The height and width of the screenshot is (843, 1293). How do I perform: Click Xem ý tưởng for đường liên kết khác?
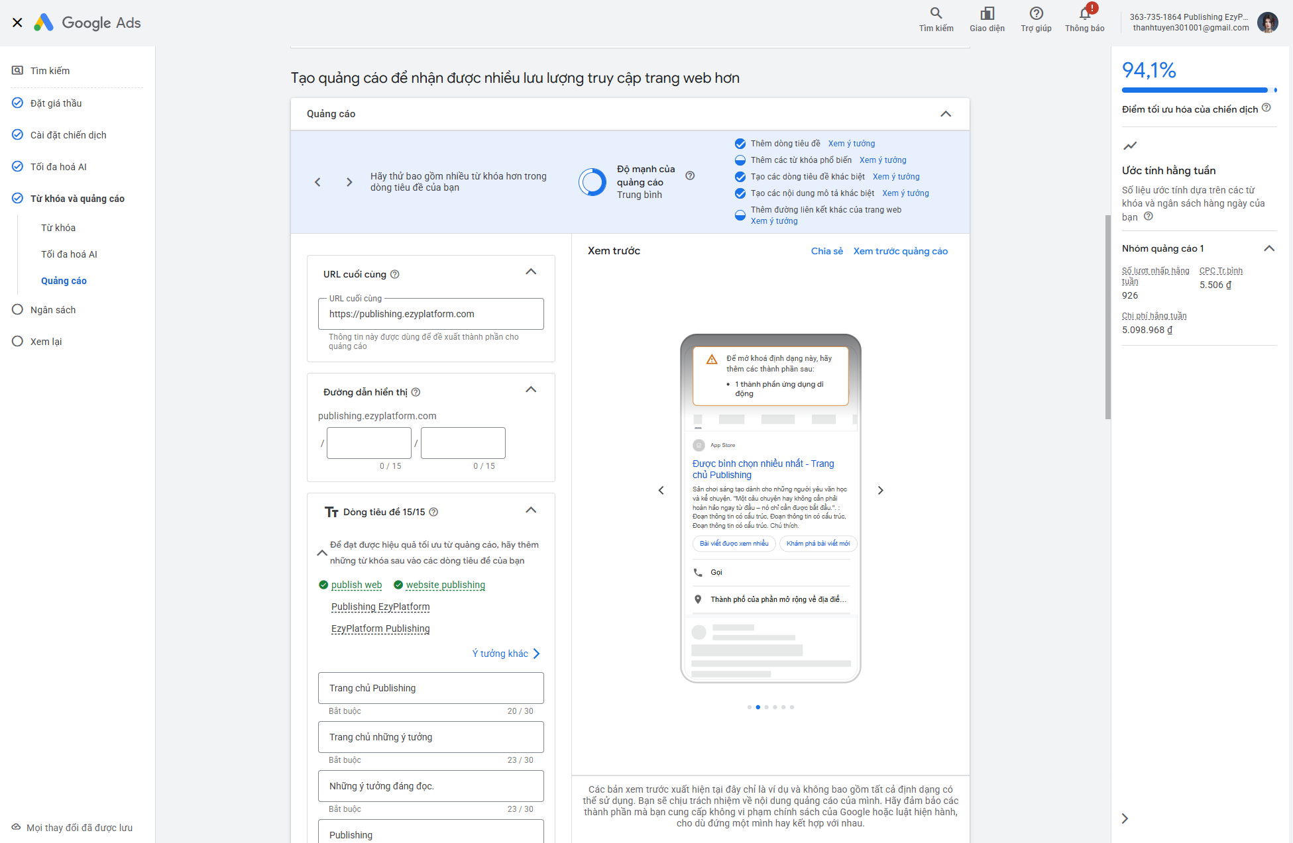click(774, 221)
